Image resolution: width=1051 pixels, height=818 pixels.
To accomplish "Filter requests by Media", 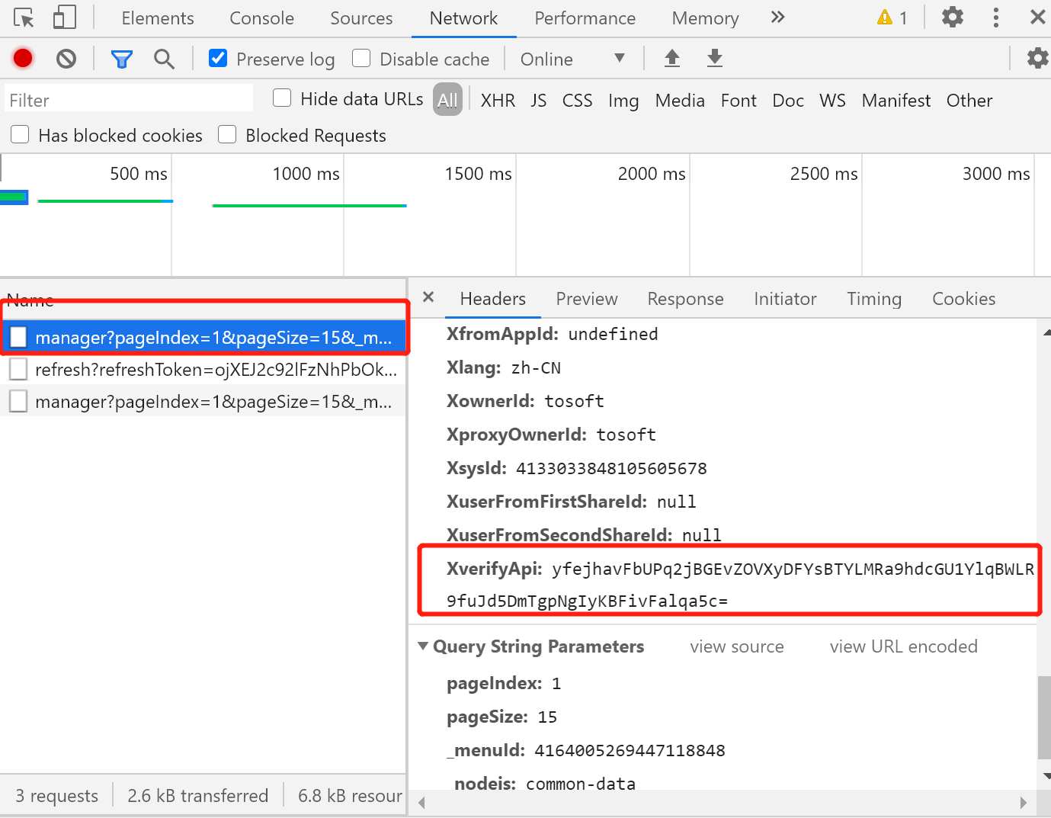I will (x=680, y=101).
